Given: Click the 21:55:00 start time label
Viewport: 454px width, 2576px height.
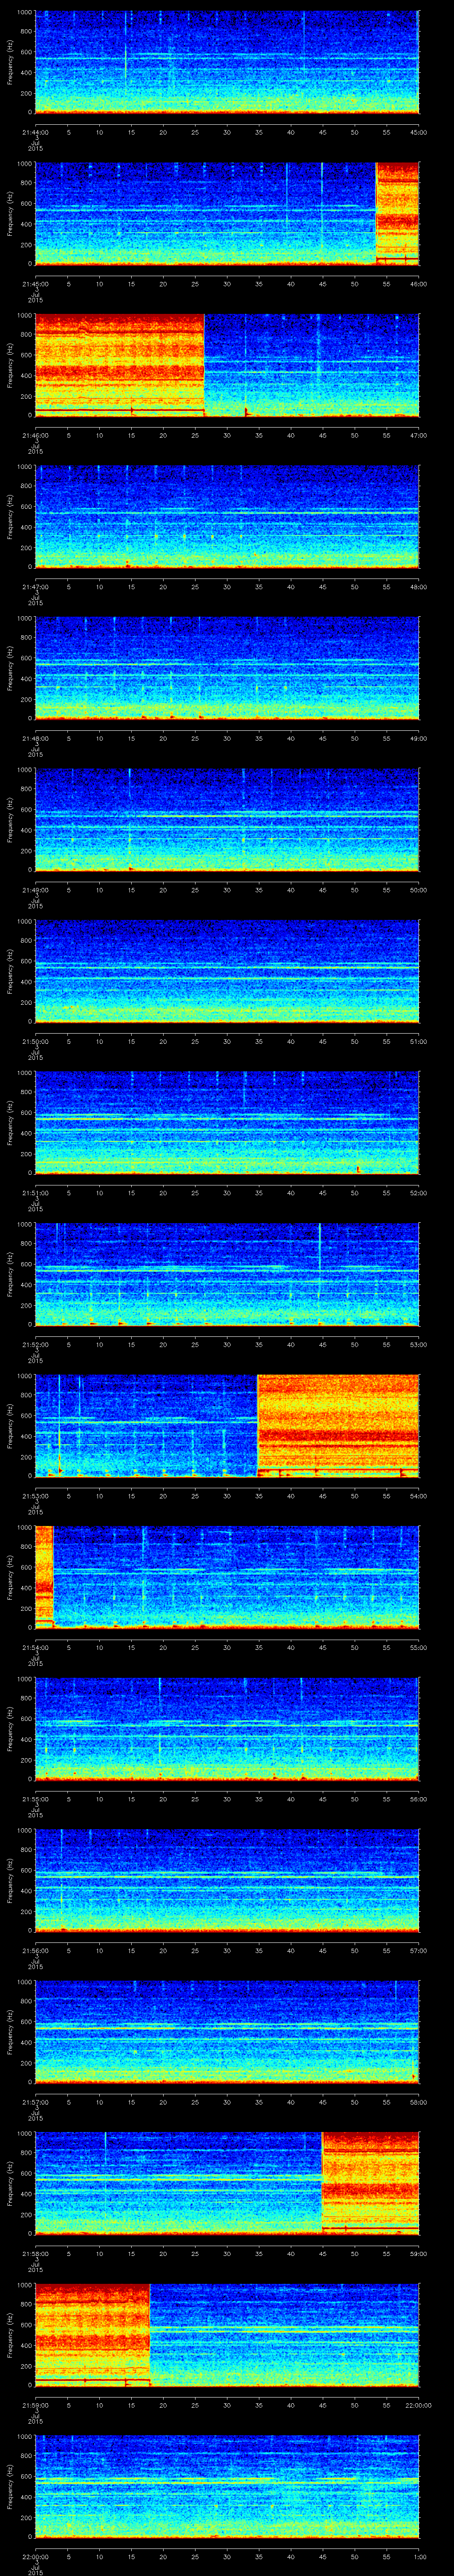Looking at the screenshot, I should coord(35,1798).
